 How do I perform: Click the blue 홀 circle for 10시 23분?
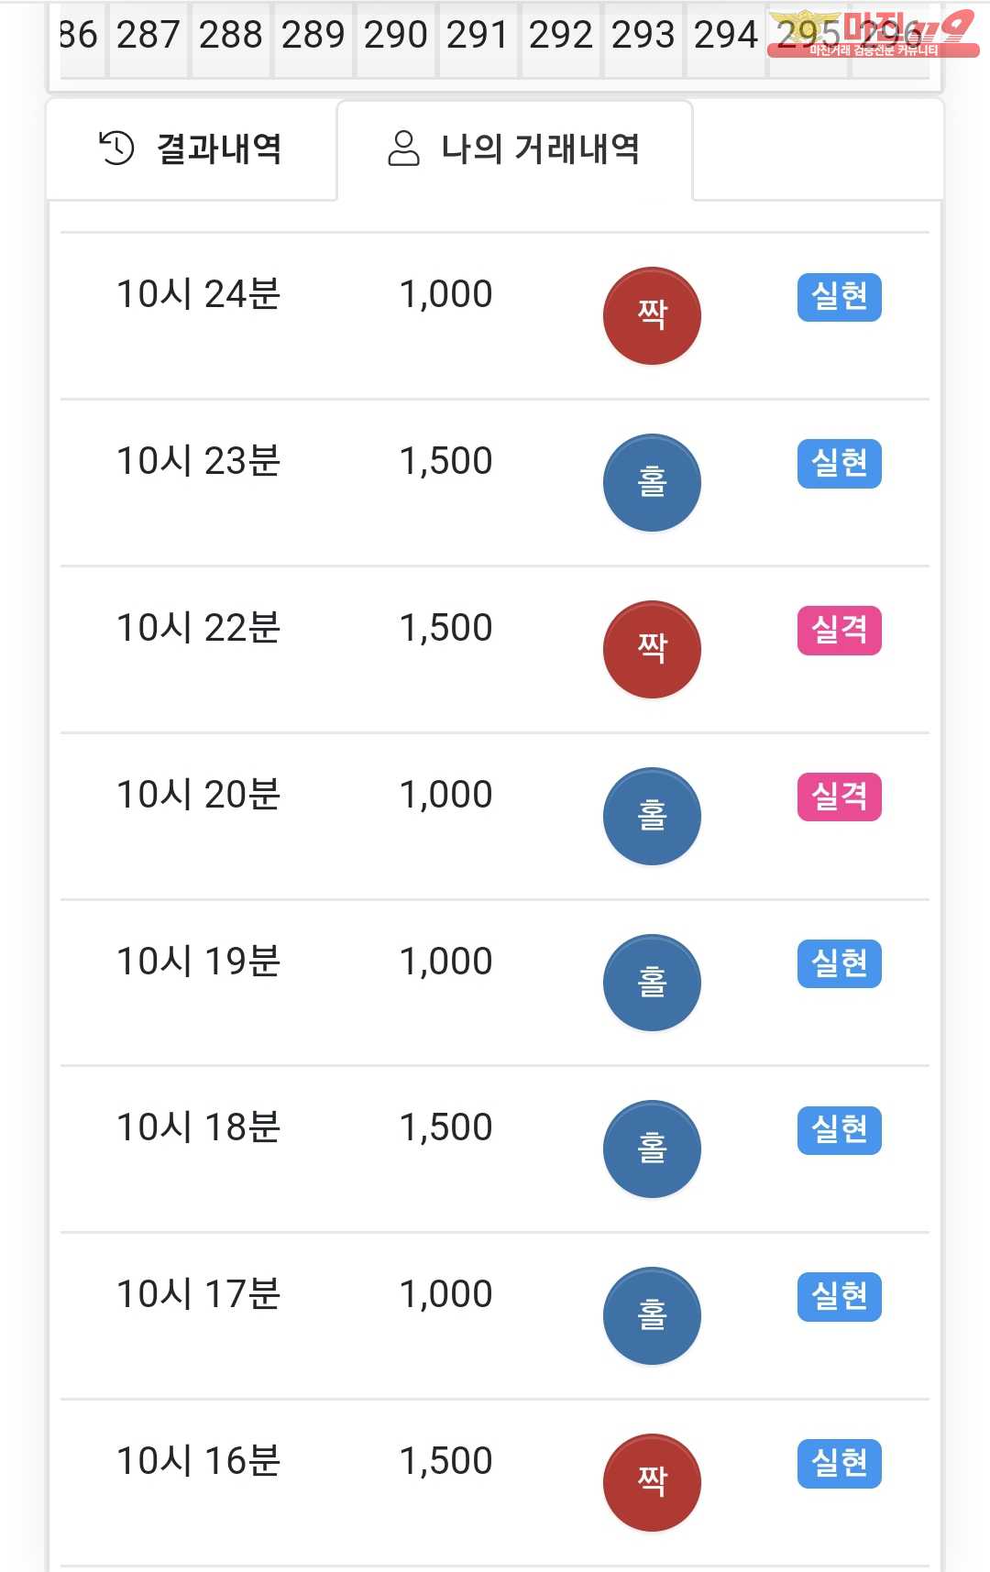(x=652, y=483)
